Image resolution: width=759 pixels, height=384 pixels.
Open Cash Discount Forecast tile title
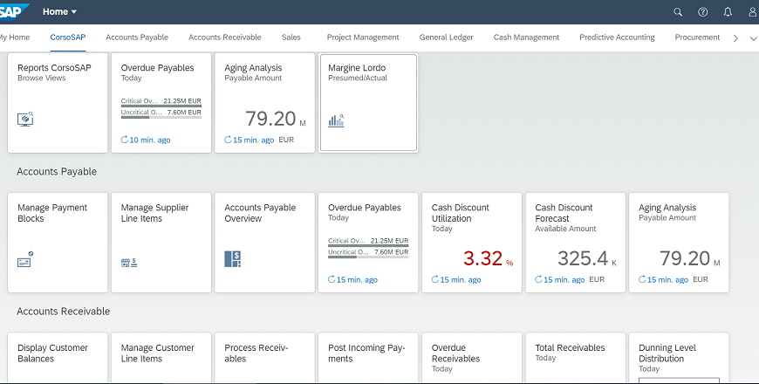coord(564,213)
